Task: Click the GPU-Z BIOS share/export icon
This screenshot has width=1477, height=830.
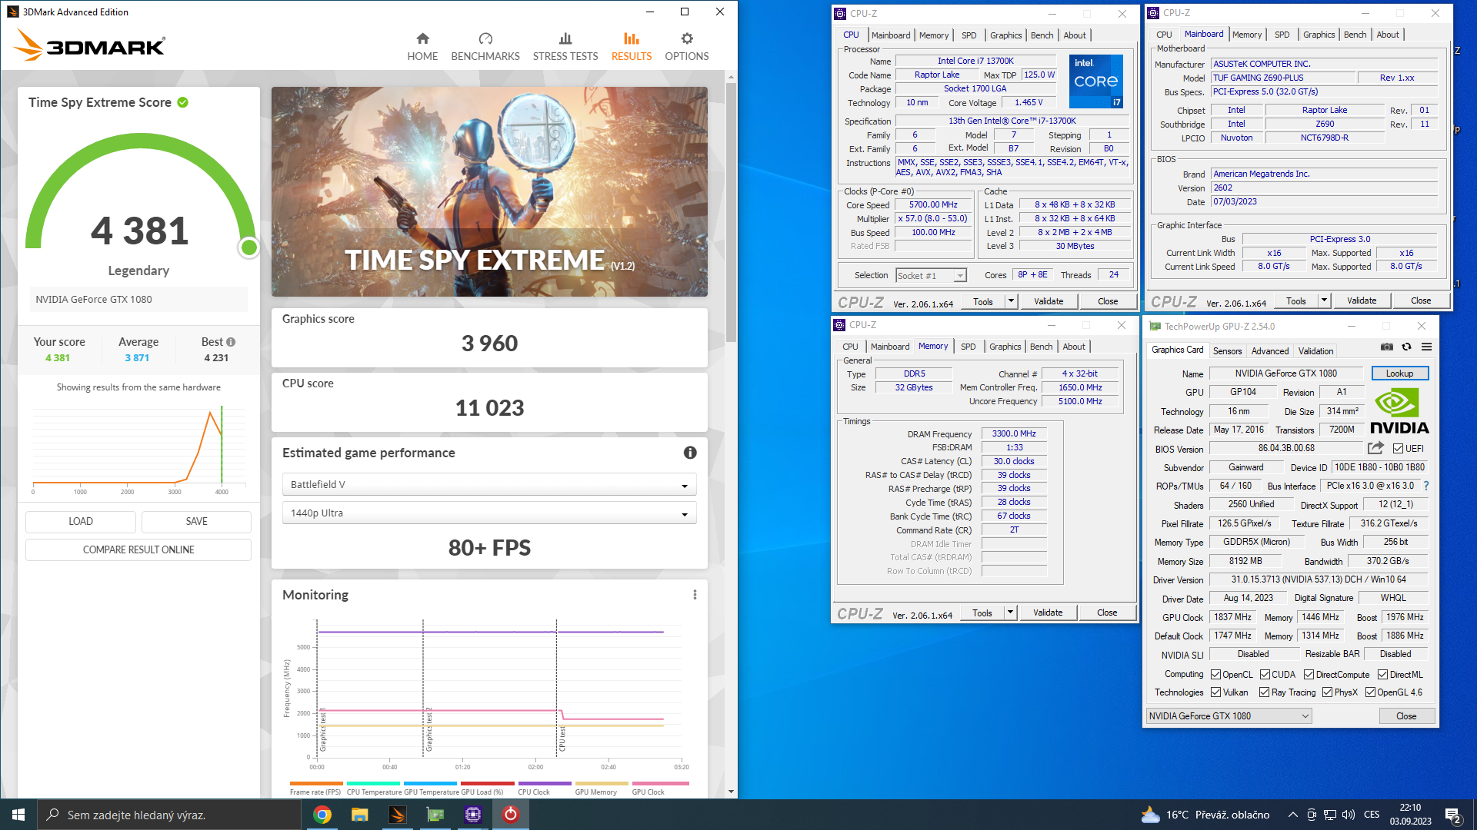Action: click(1375, 448)
